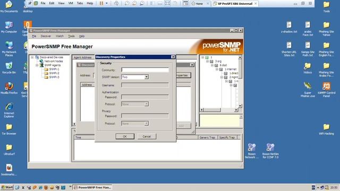Confirm Discovery Properties with OK
Image resolution: width=340 pixels, height=191 pixels.
[125, 136]
